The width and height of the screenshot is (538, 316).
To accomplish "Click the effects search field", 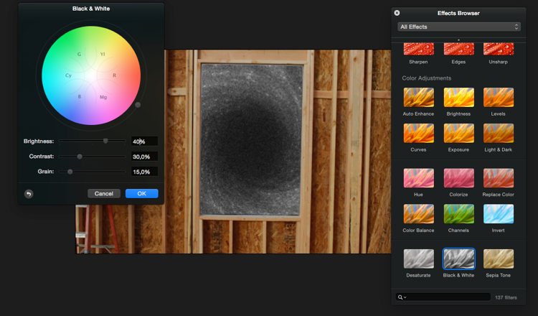I will tap(443, 297).
